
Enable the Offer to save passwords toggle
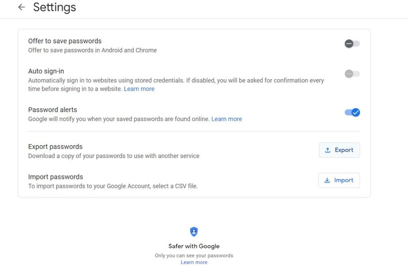tap(352, 43)
